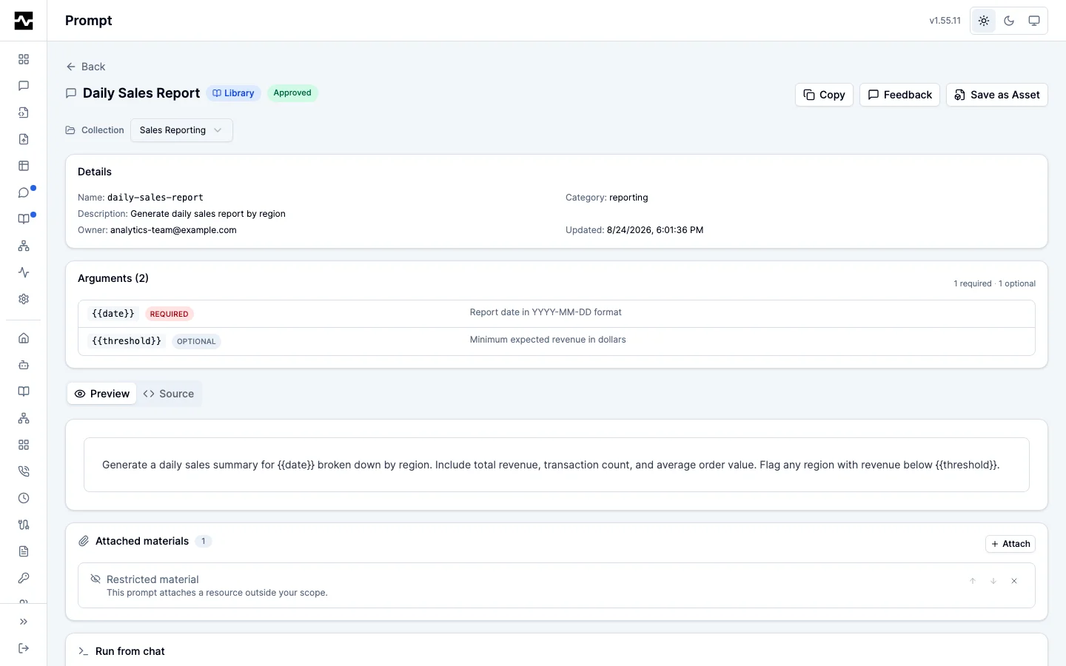This screenshot has height=666, width=1066.
Task: Click the Daily Sales Report title
Action: [141, 93]
